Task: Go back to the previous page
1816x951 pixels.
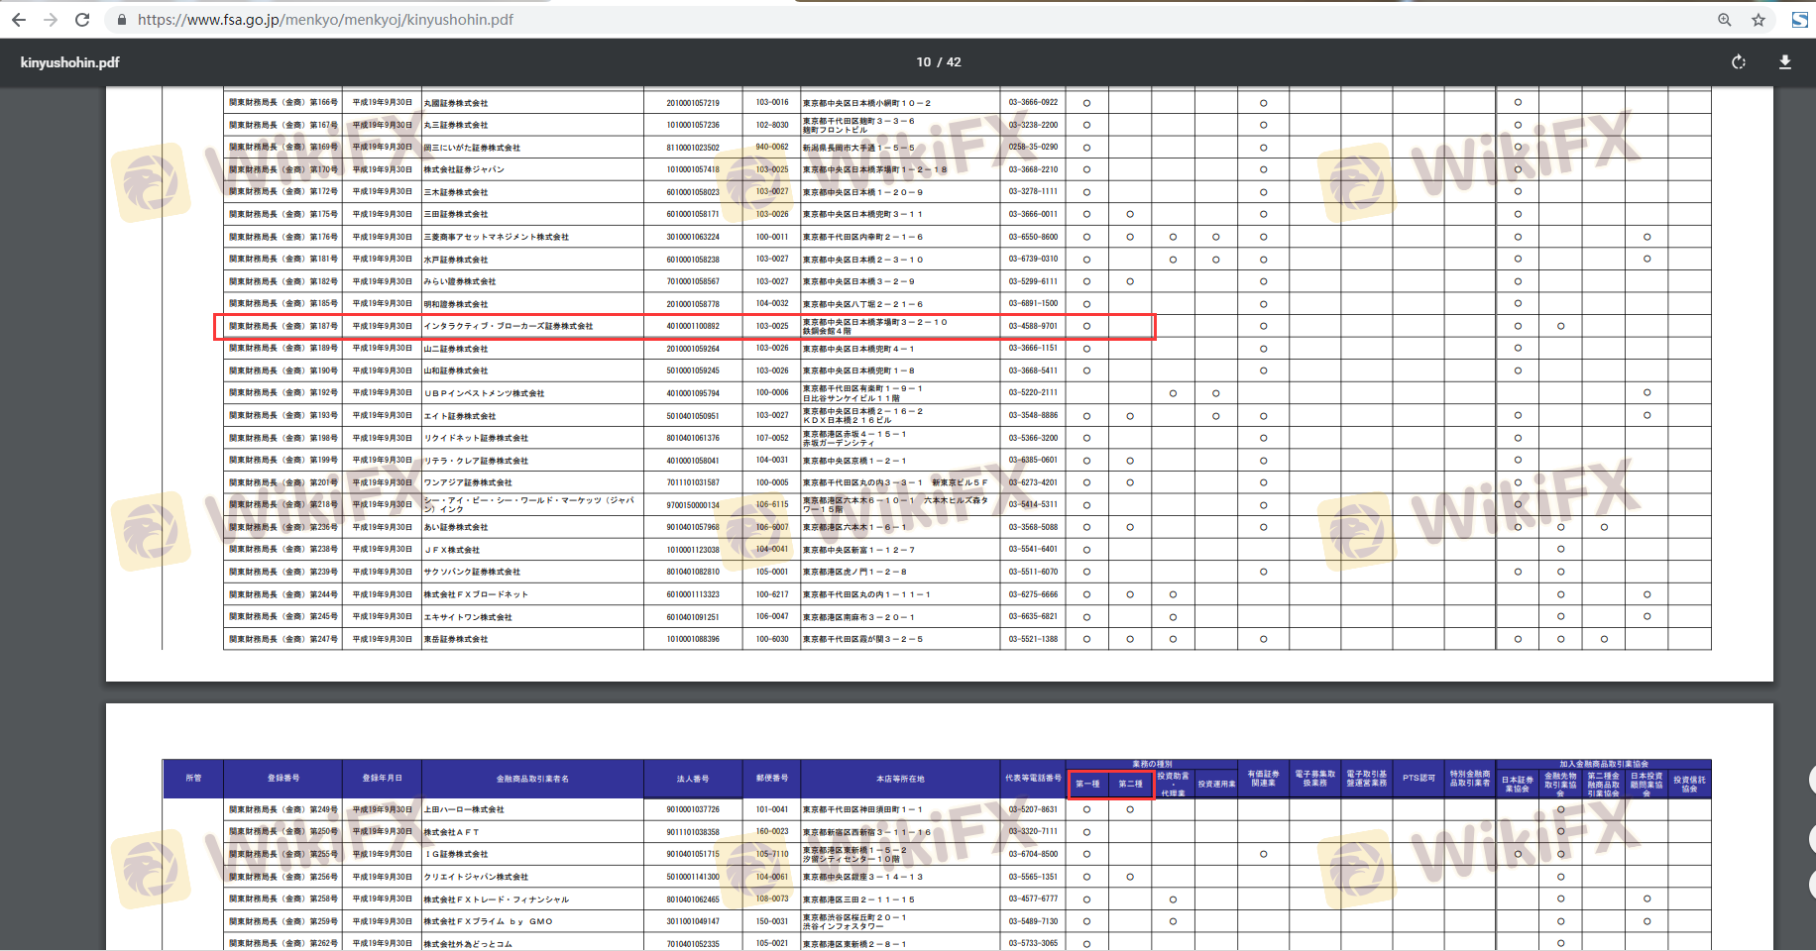Action: coord(19,20)
